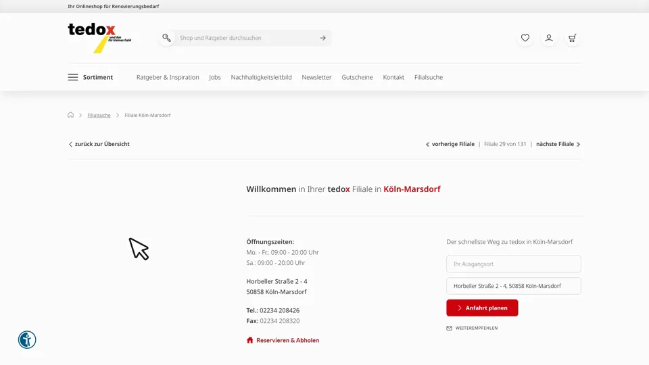Image resolution: width=649 pixels, height=365 pixels.
Task: Click Mo. - Fr. opening hours text
Action: click(283, 252)
